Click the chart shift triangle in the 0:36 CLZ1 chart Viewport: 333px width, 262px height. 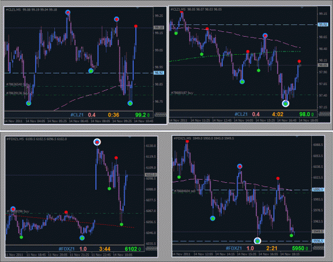pyautogui.click(x=137, y=8)
